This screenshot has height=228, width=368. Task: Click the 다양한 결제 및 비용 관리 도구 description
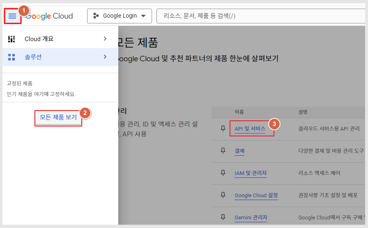(331, 151)
